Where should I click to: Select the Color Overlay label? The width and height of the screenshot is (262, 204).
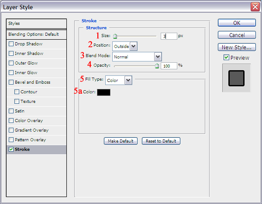29,121
